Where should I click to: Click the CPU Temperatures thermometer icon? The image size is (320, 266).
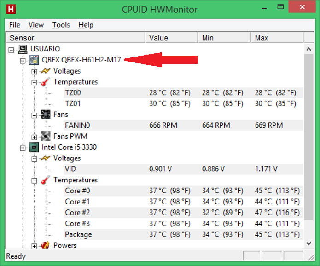pos(45,180)
